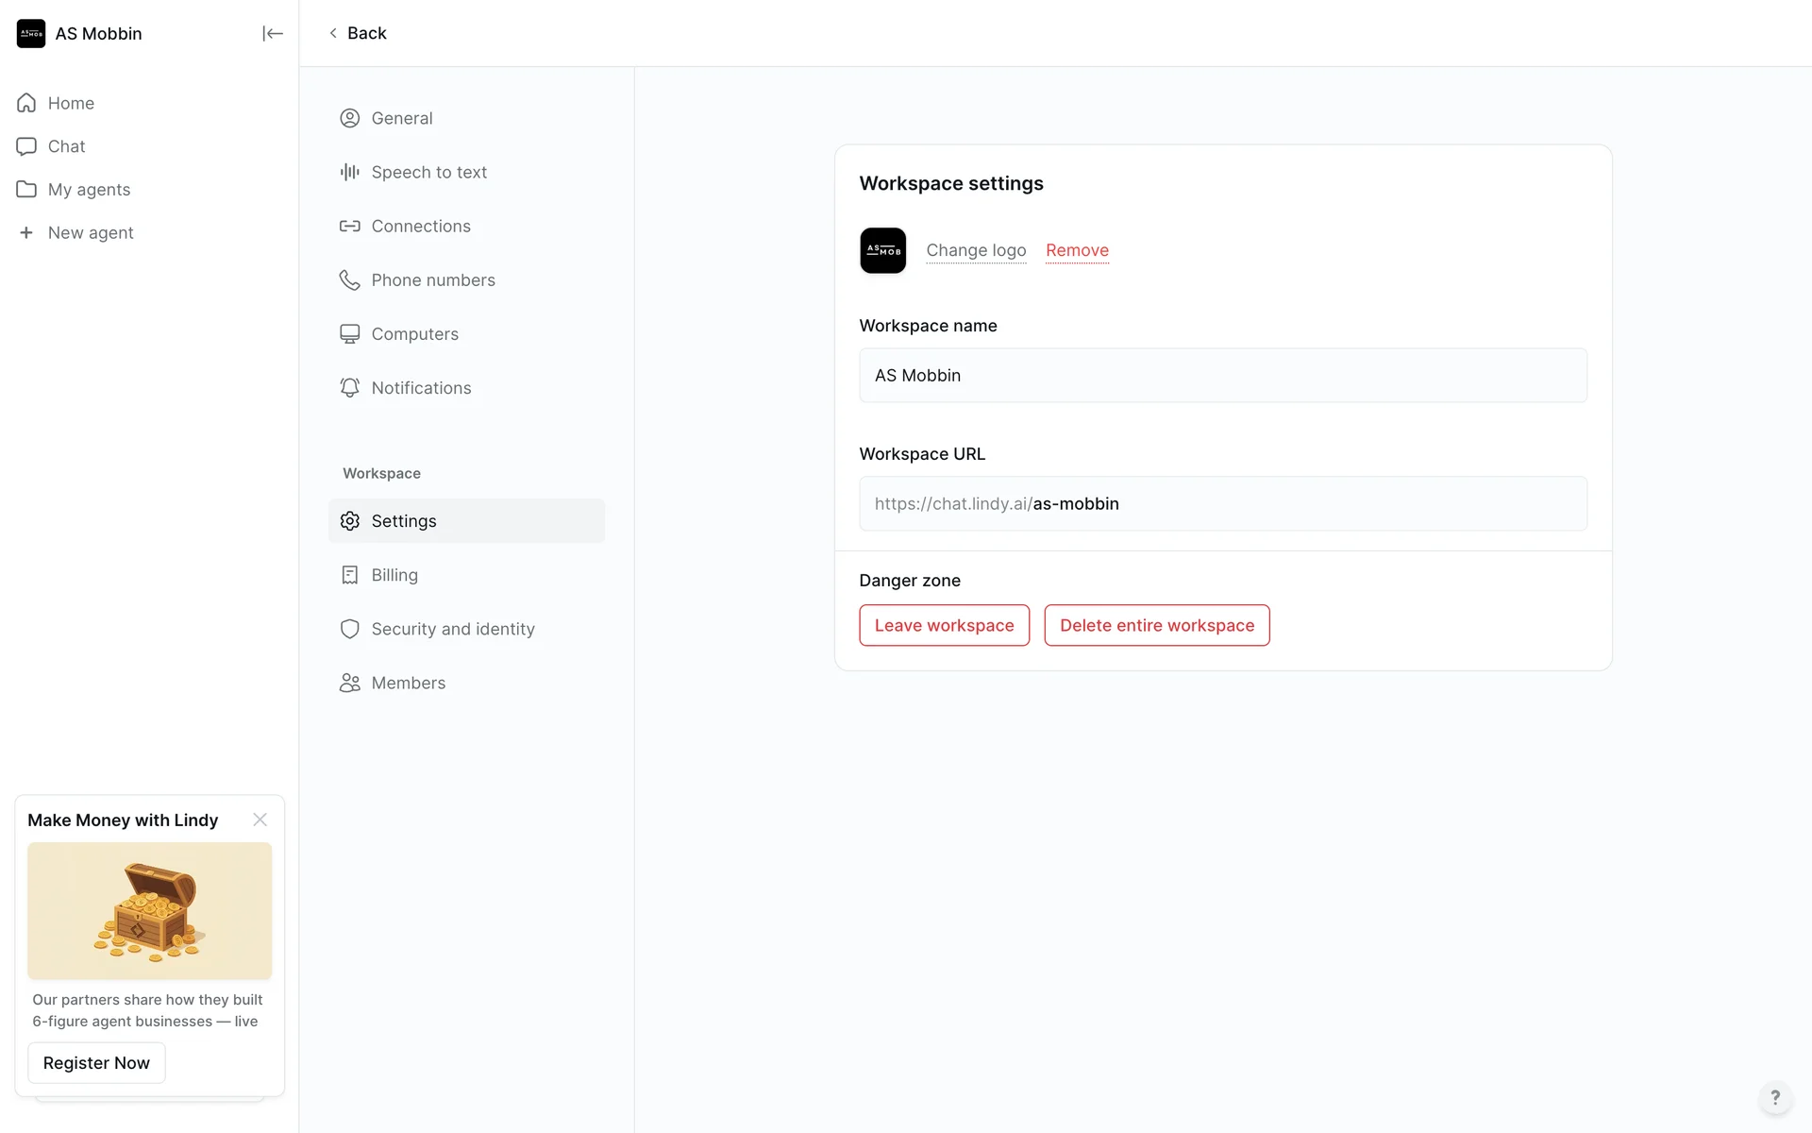Screen dimensions: 1812x1133
Task: Collapse the left sidebar panel
Action: click(272, 34)
